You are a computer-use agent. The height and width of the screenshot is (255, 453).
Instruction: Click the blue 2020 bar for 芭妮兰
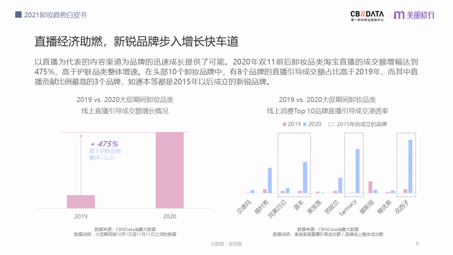[x=340, y=185]
